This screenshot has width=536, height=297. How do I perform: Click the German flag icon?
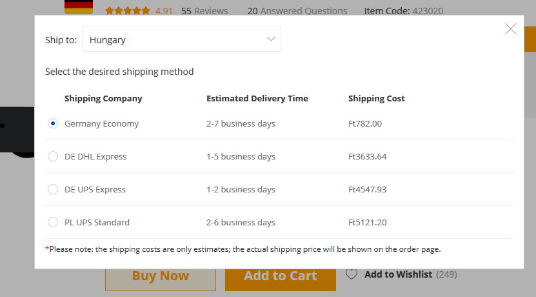(x=79, y=7)
